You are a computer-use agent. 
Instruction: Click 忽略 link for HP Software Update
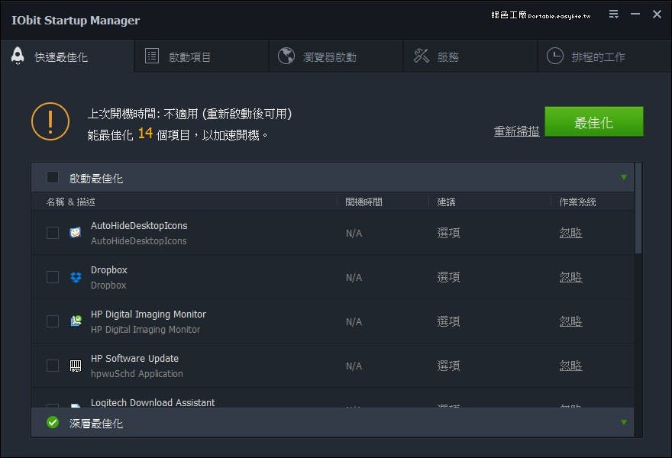570,366
